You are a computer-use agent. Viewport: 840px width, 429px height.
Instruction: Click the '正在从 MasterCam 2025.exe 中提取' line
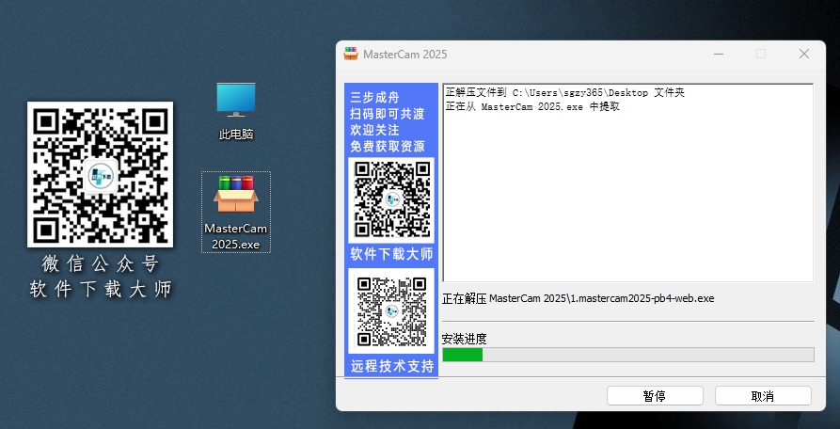532,106
